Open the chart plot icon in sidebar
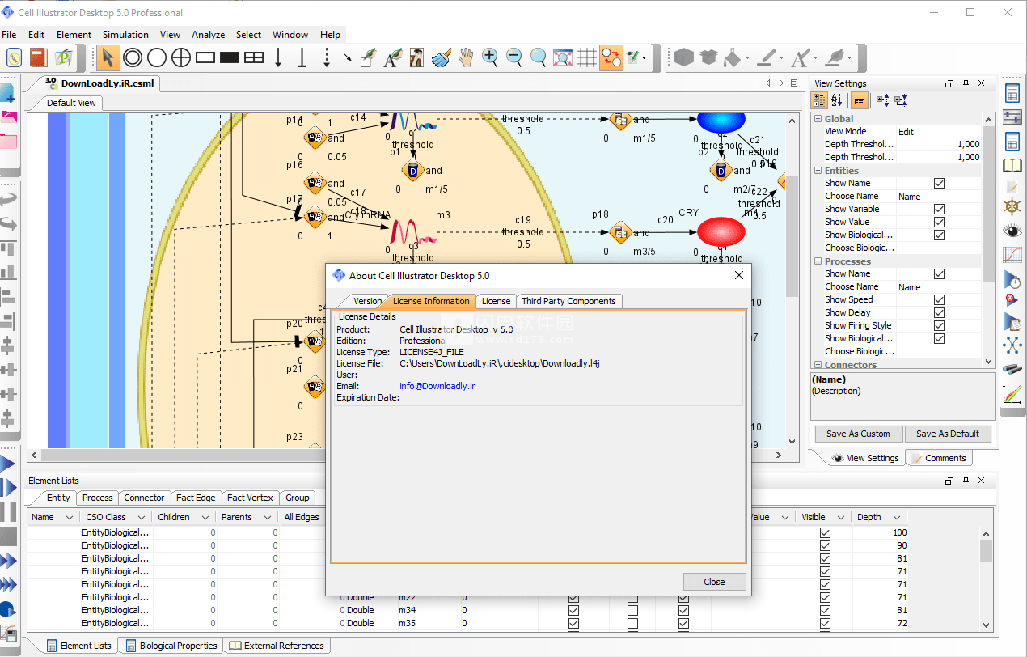This screenshot has height=657, width=1027. pyautogui.click(x=1012, y=254)
